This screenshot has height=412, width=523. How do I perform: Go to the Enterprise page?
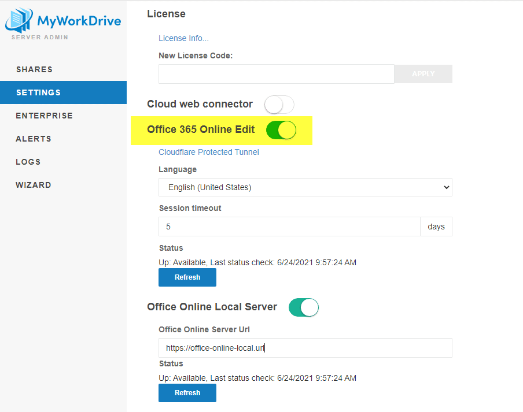point(44,116)
